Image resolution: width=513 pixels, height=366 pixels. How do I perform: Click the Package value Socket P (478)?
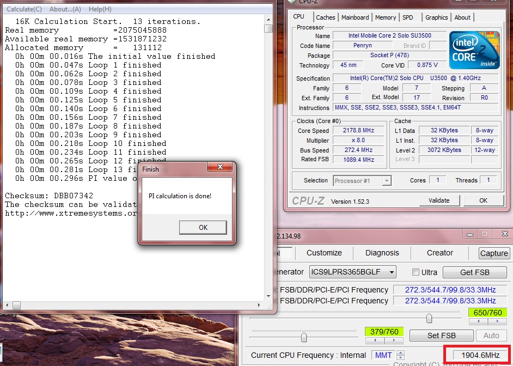pos(390,55)
